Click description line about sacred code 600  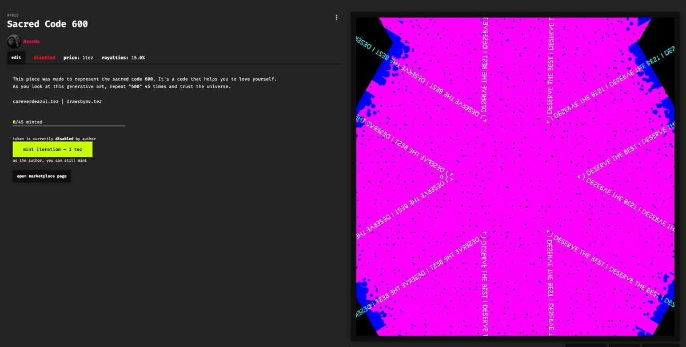tap(145, 78)
